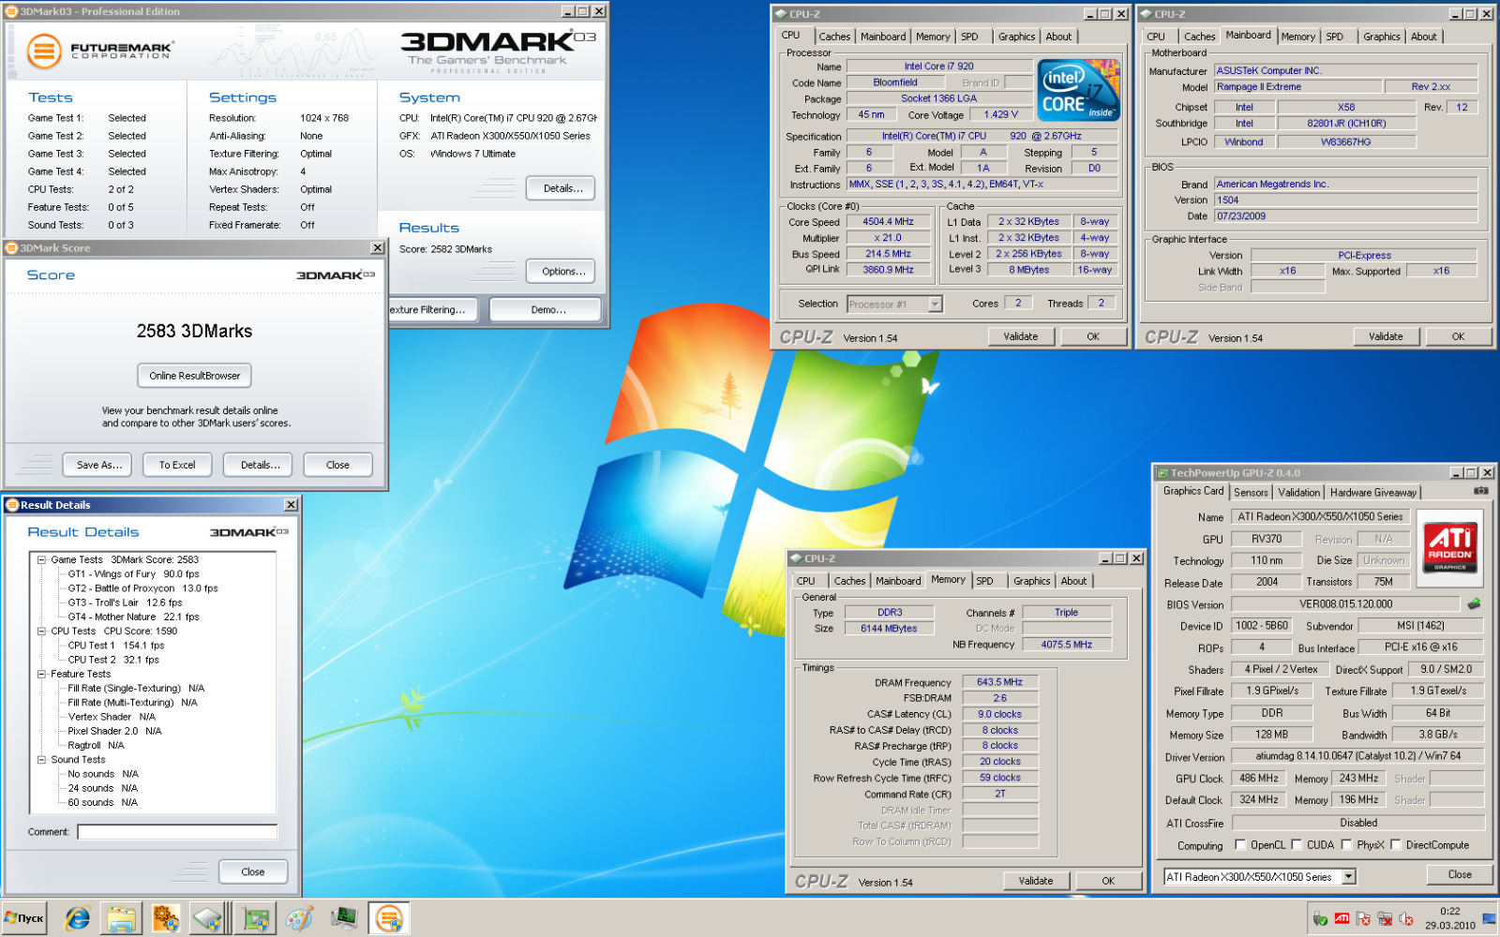This screenshot has width=1500, height=937.
Task: Click Save As in 3DMark Score window
Action: point(99,465)
